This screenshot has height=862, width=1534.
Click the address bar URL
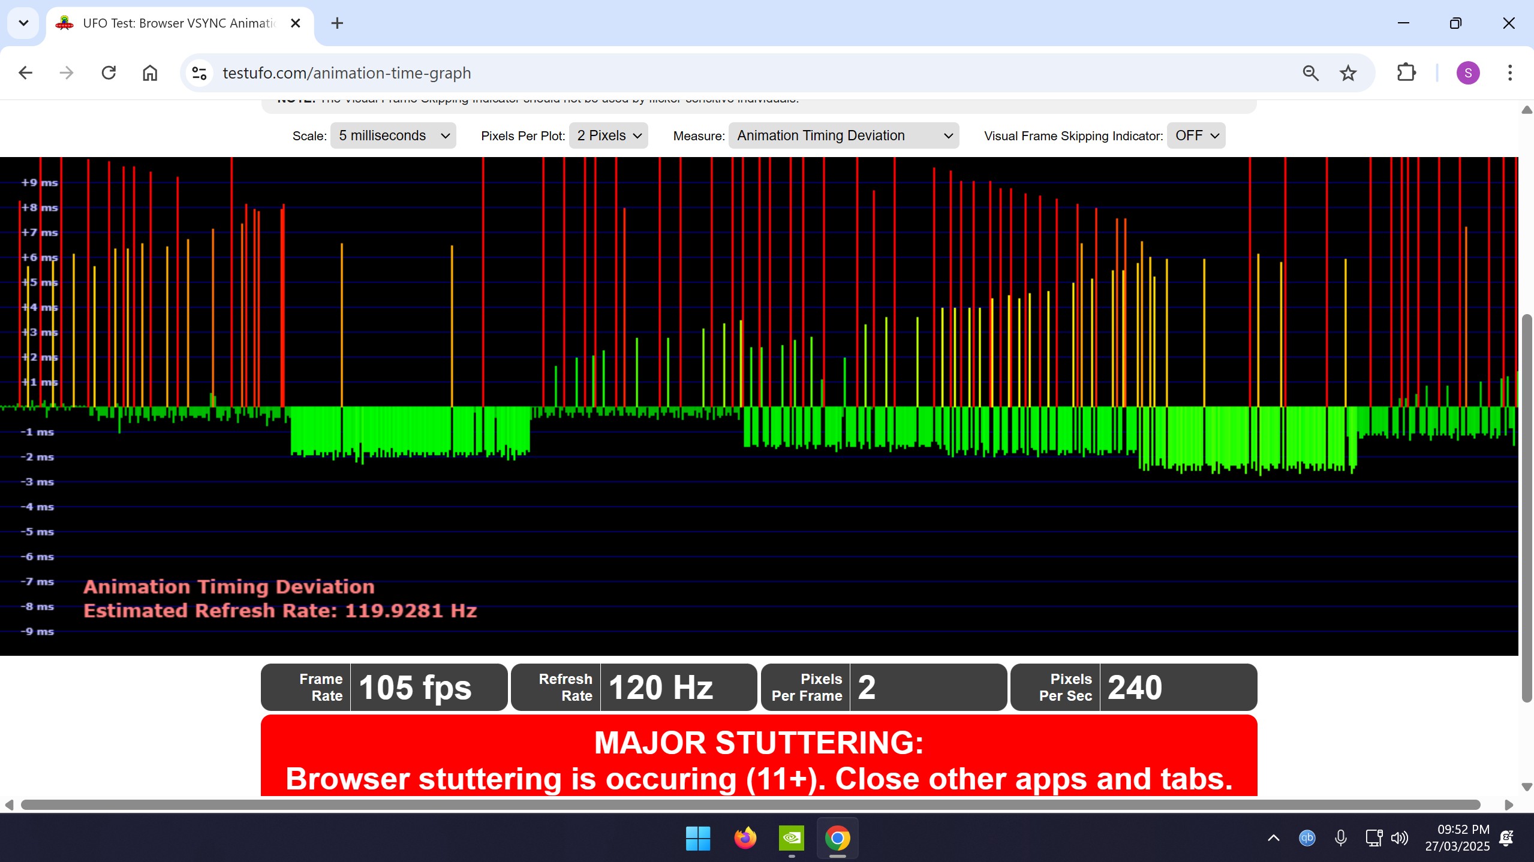coord(347,73)
